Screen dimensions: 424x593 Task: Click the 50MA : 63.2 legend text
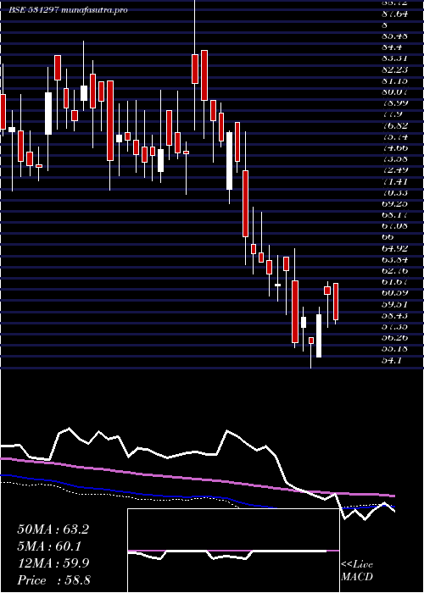click(53, 529)
